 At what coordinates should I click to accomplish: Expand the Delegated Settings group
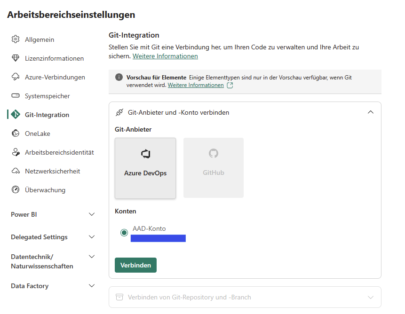[x=92, y=236]
